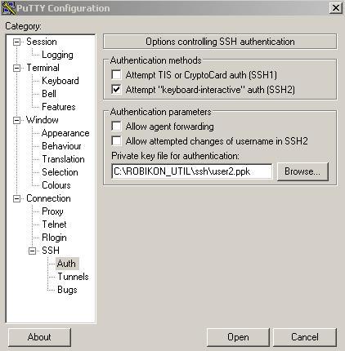Cancel the PuTTY configuration dialog
This screenshot has height=351, width=345.
point(305,337)
